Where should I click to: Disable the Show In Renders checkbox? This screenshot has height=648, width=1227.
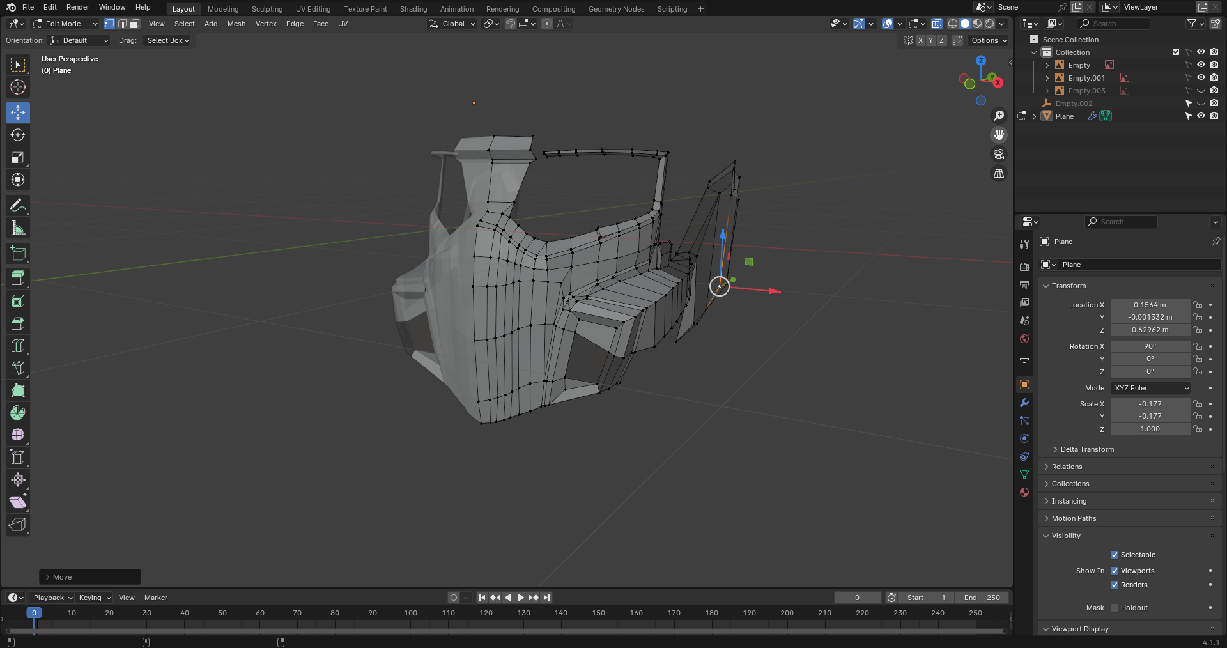(x=1115, y=585)
